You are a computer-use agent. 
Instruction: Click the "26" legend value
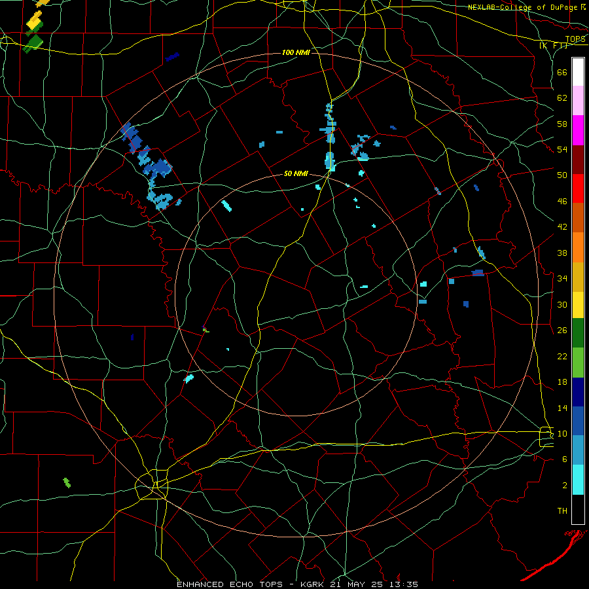(x=562, y=330)
